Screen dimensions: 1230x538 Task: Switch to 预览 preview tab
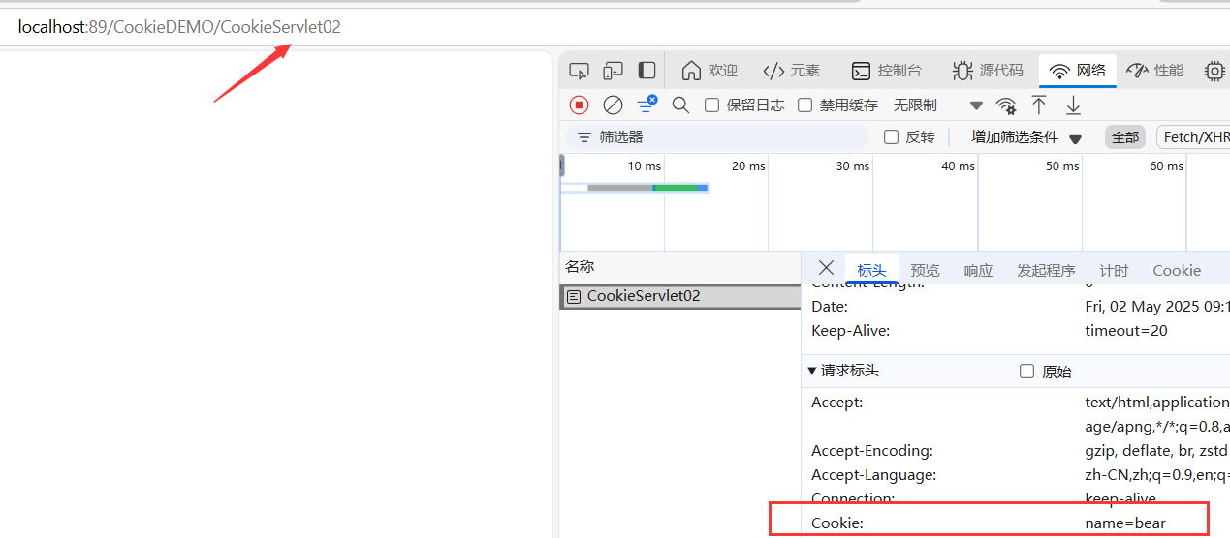(x=925, y=270)
